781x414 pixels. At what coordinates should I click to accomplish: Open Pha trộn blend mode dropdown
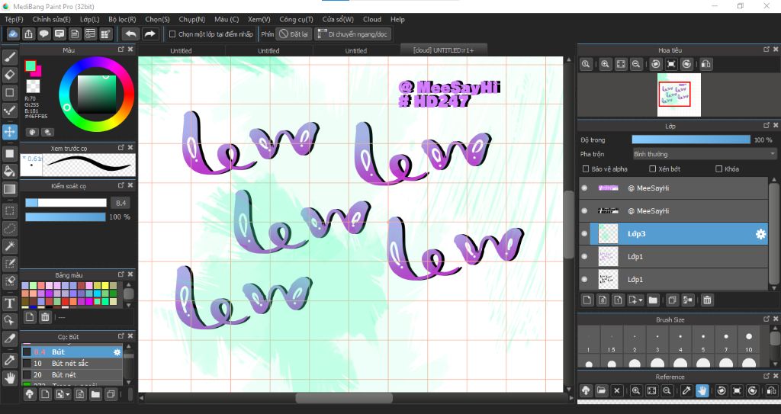704,154
